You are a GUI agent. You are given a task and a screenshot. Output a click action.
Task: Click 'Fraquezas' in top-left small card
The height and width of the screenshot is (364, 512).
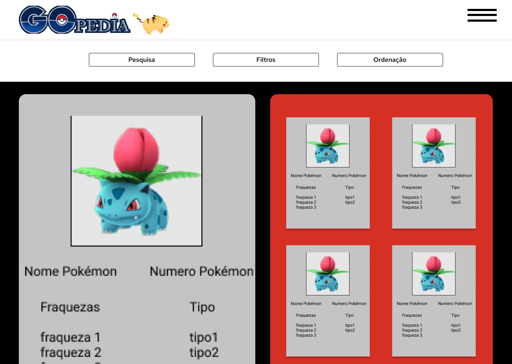(306, 187)
